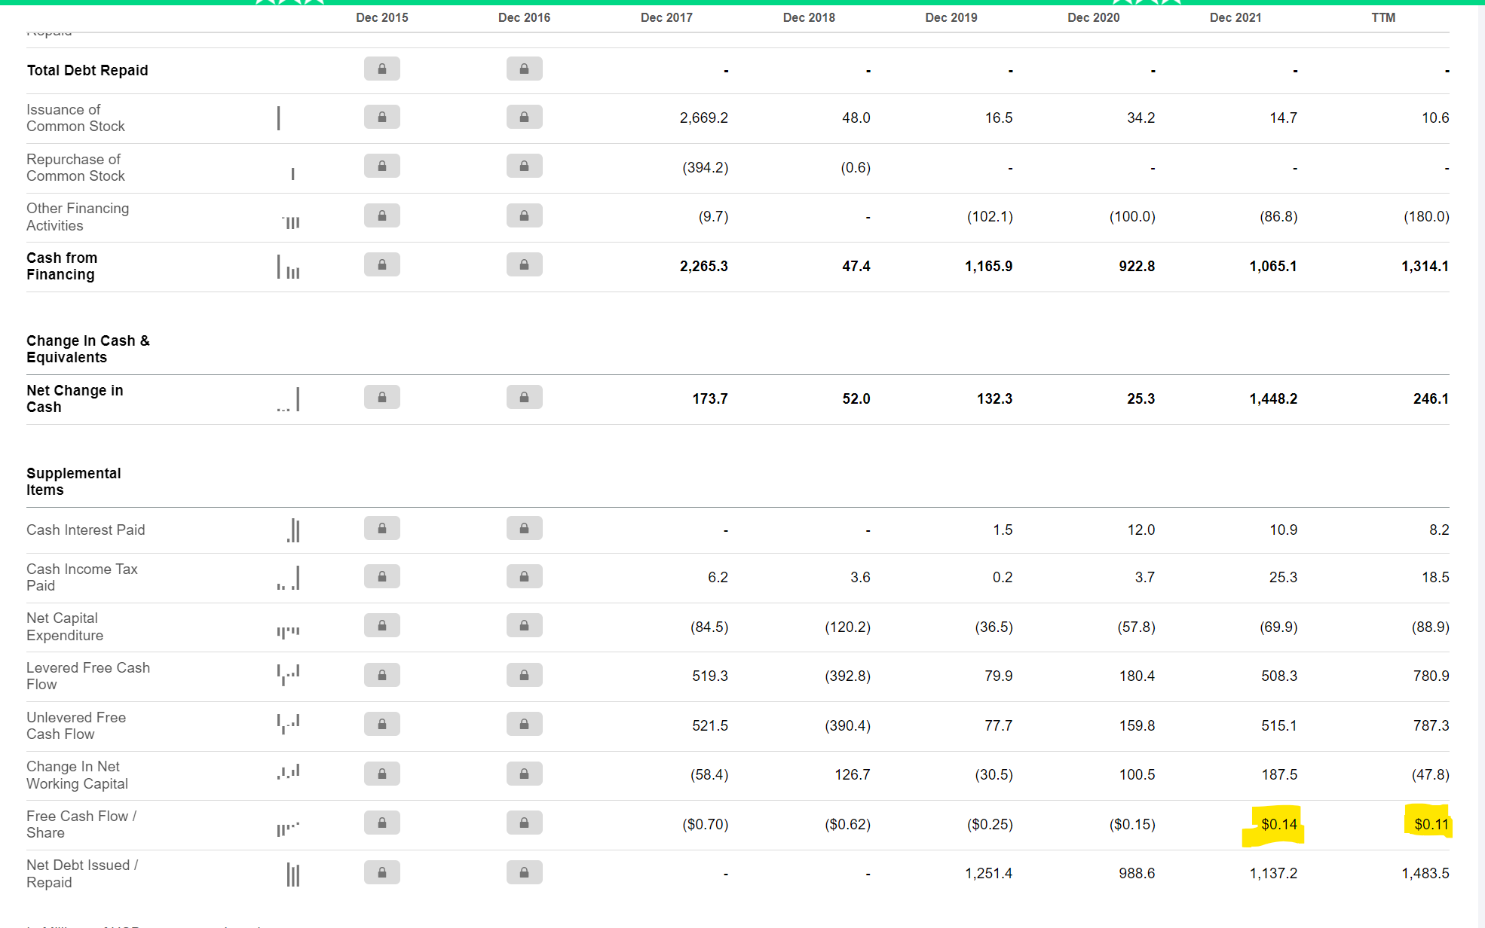Click Dec 2016 lock icon for Net Change in Cash
This screenshot has height=928, width=1485.
tap(524, 398)
